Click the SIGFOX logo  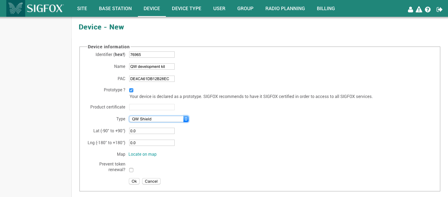(x=35, y=8)
